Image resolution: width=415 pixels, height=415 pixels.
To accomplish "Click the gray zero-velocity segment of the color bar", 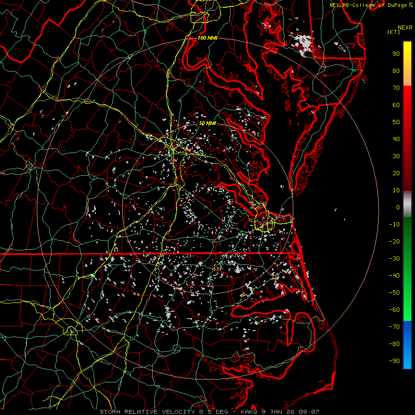I will tap(407, 204).
